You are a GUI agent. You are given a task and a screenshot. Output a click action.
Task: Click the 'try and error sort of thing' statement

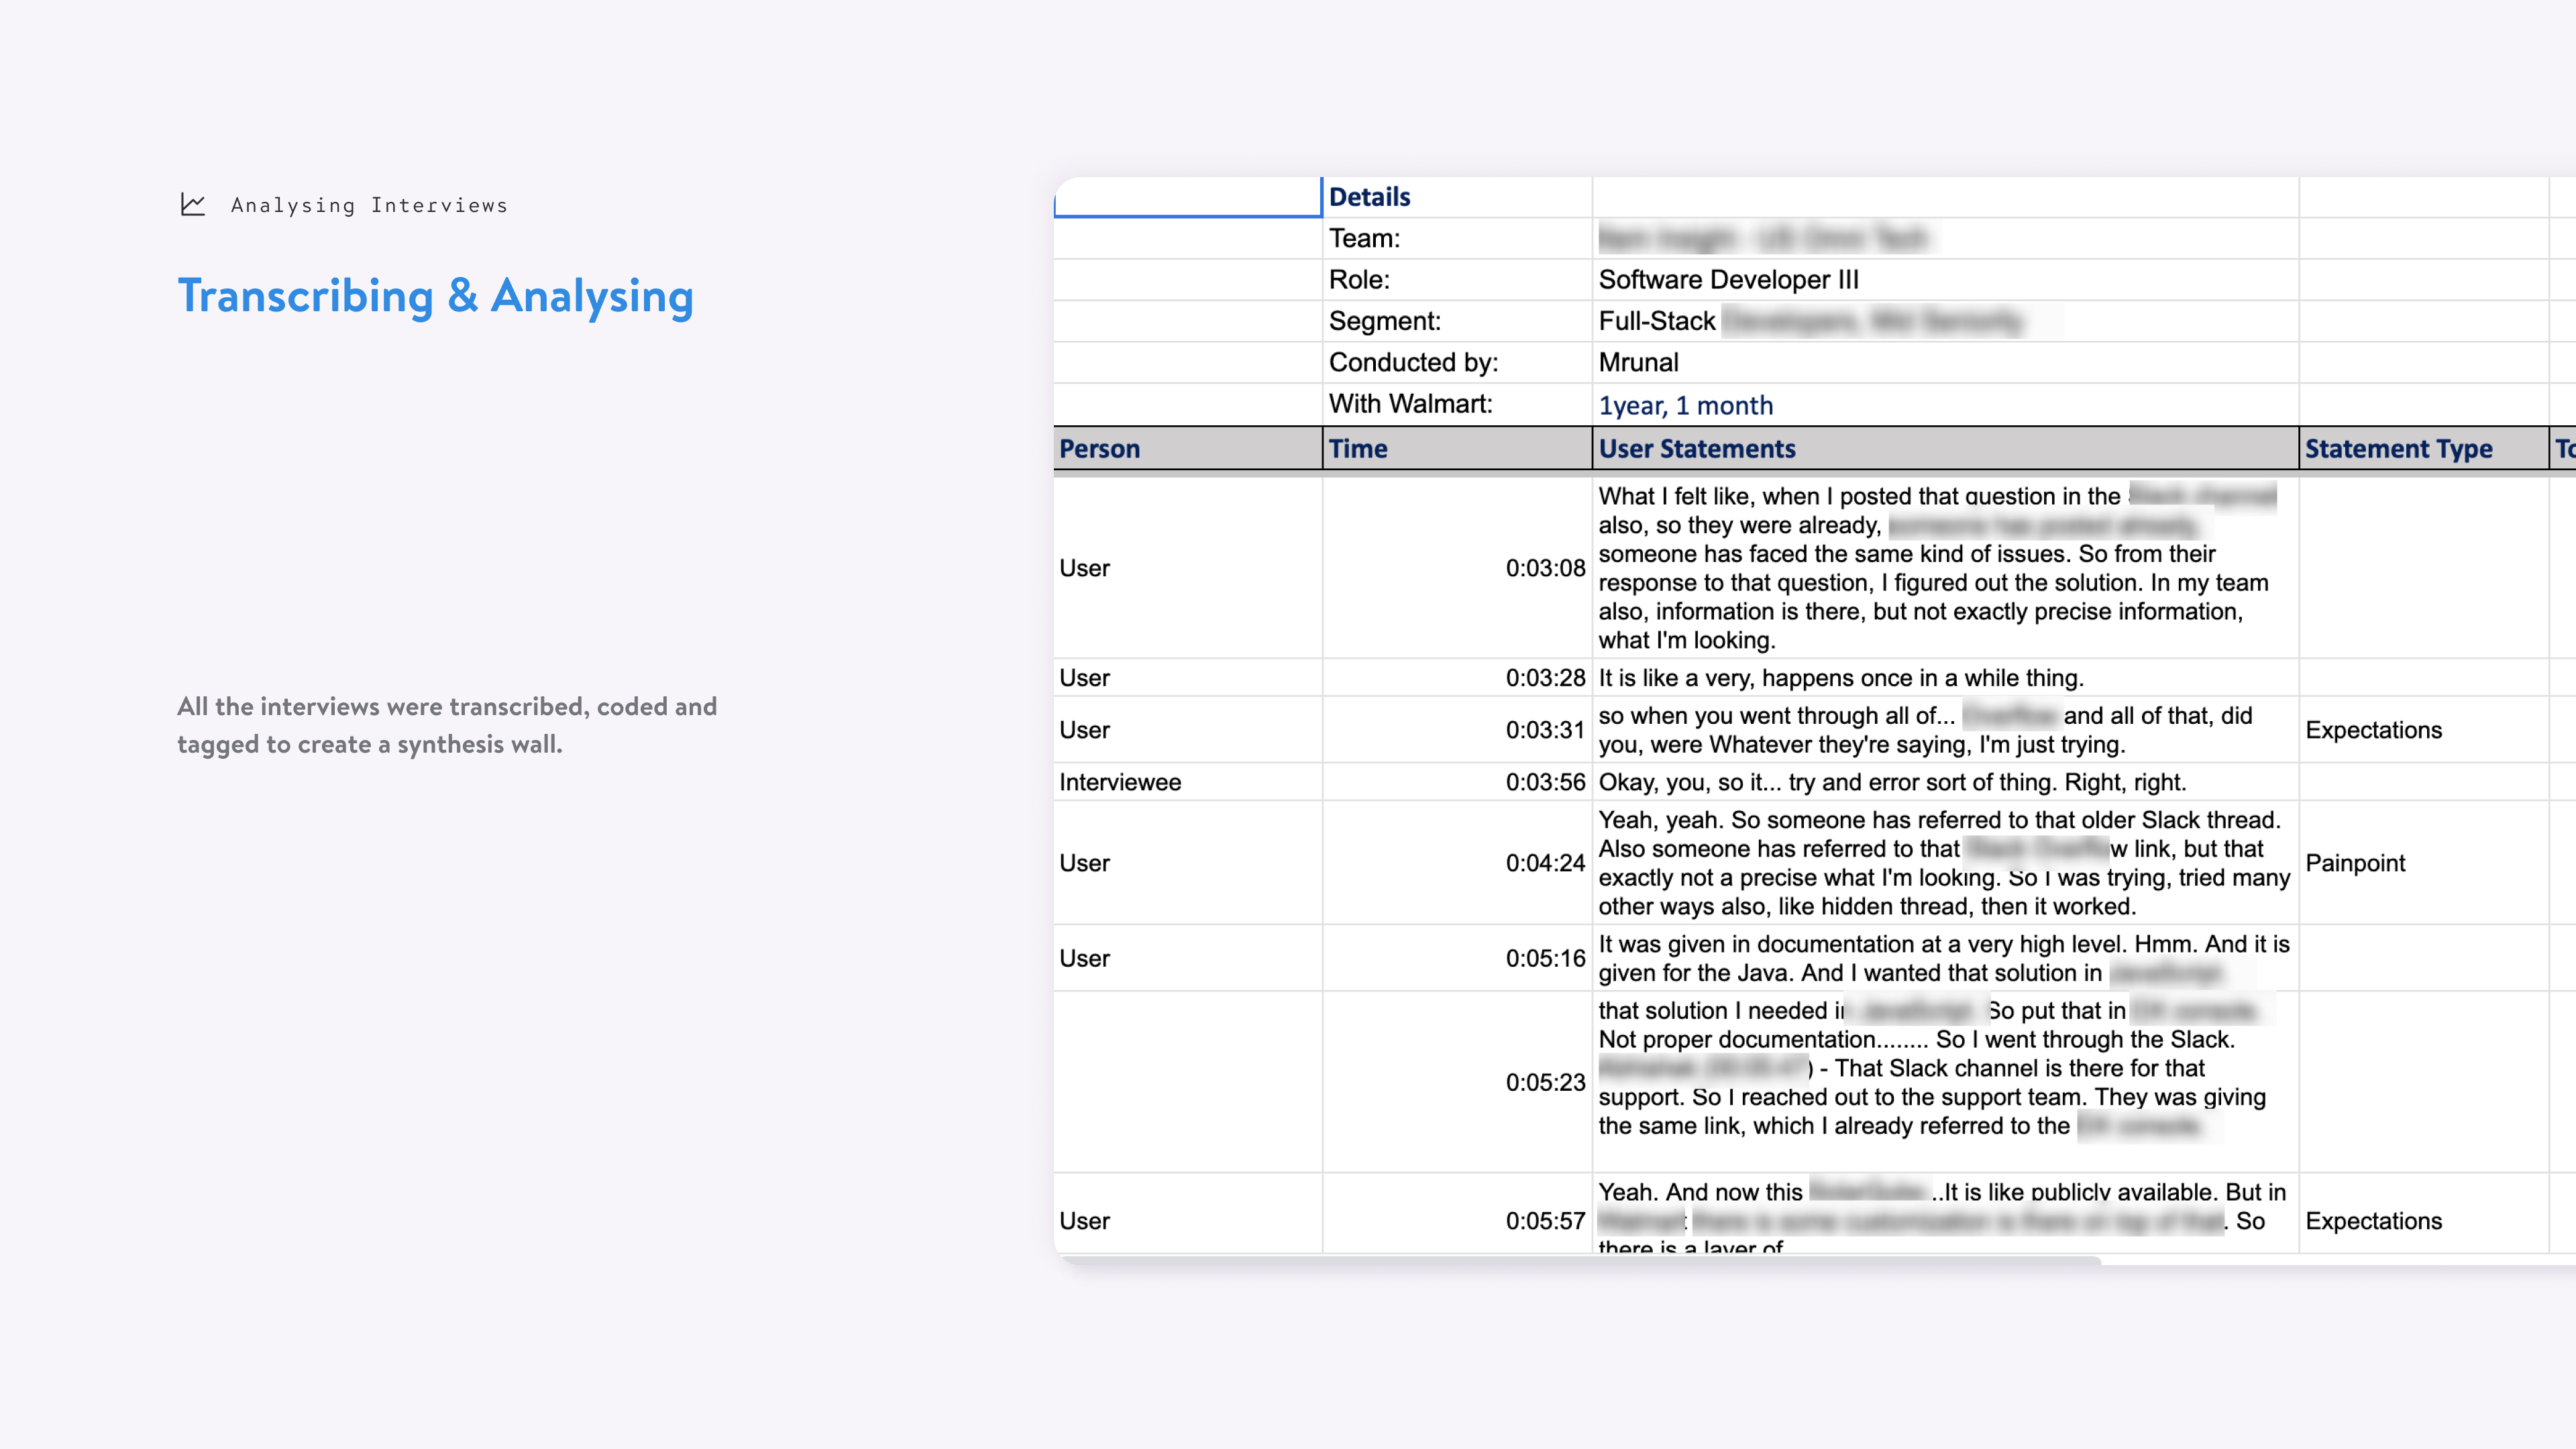coord(1945,782)
